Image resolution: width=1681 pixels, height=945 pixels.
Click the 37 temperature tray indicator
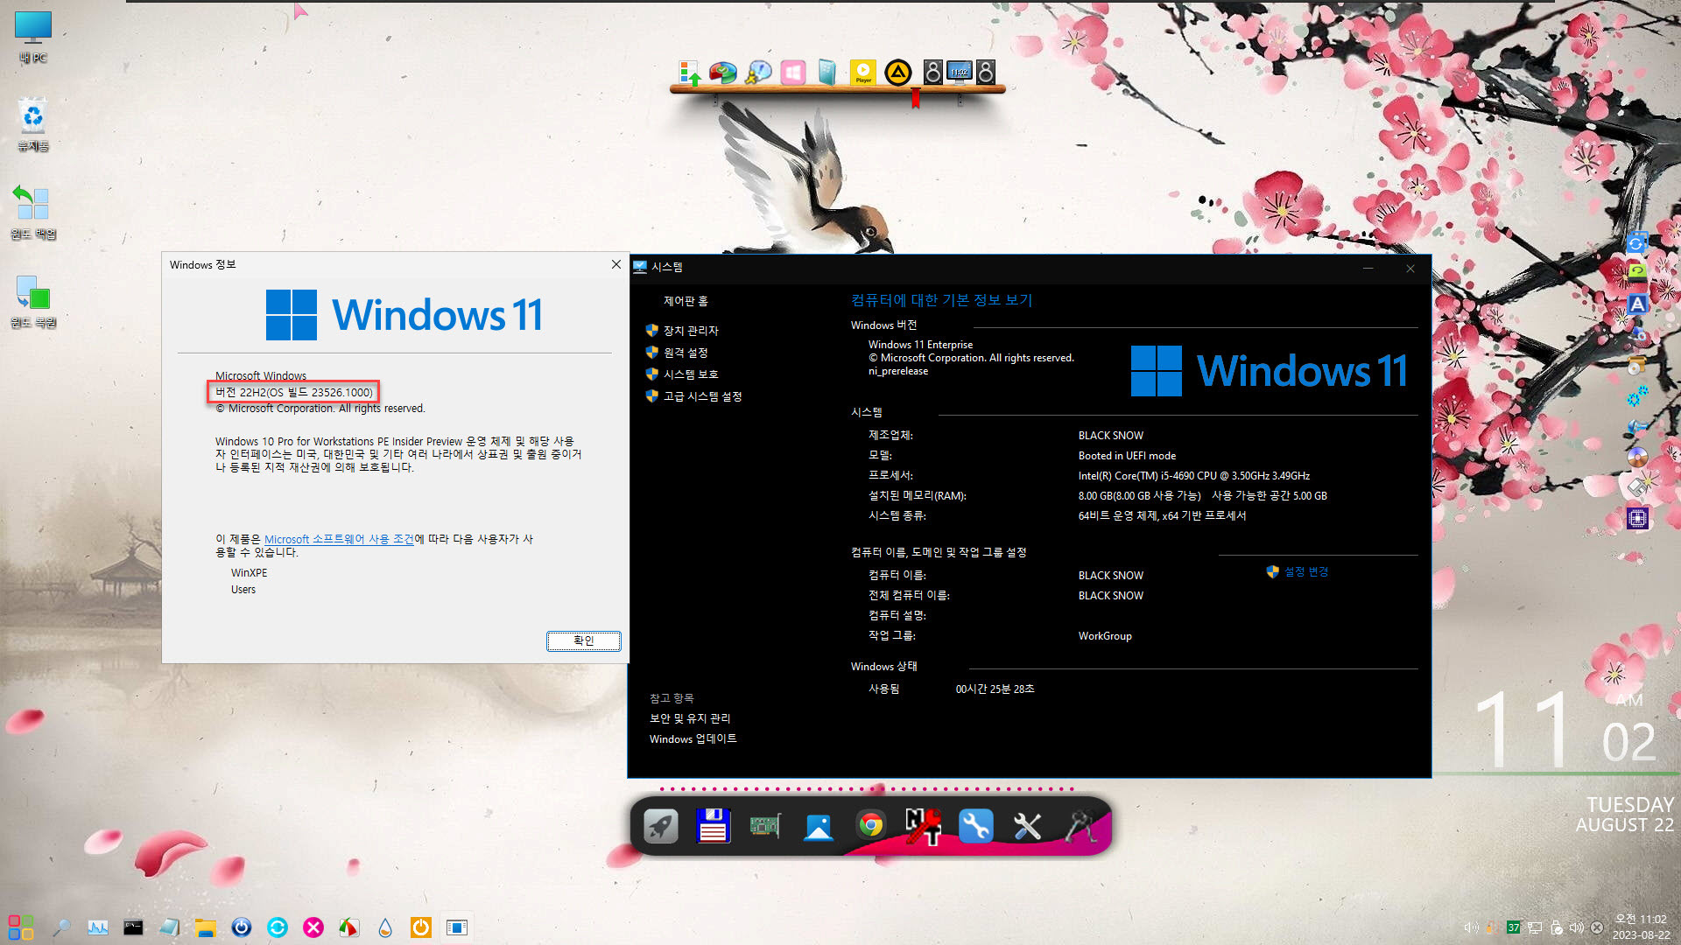pyautogui.click(x=1514, y=927)
